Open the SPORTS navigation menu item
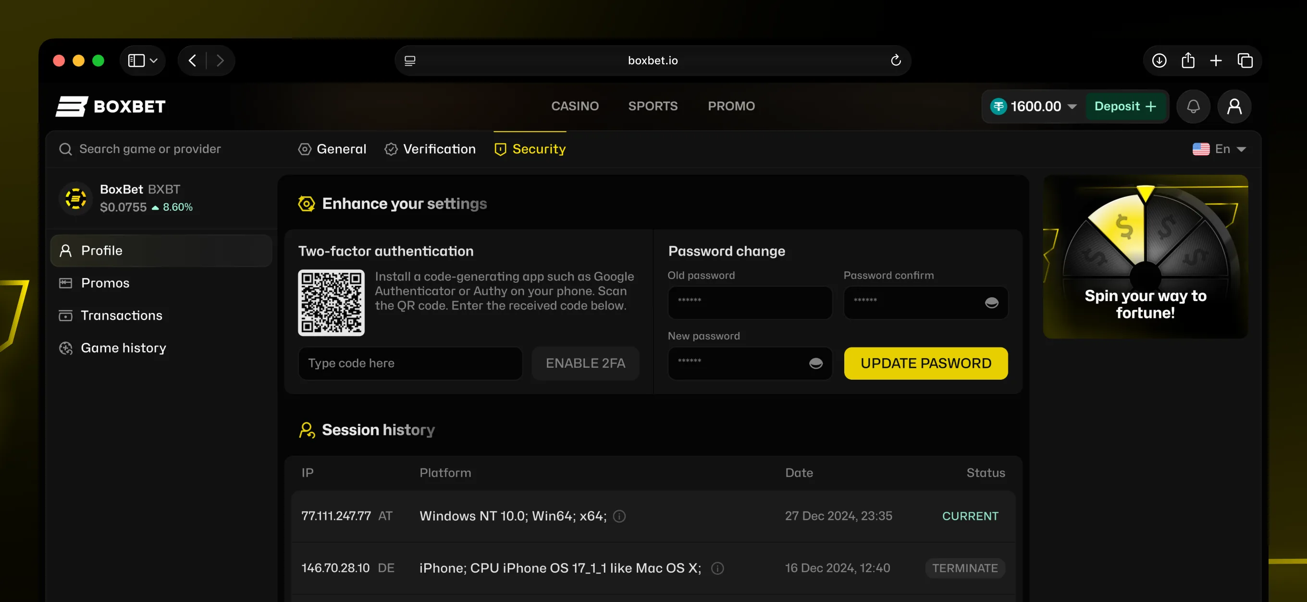1307x602 pixels. (653, 106)
